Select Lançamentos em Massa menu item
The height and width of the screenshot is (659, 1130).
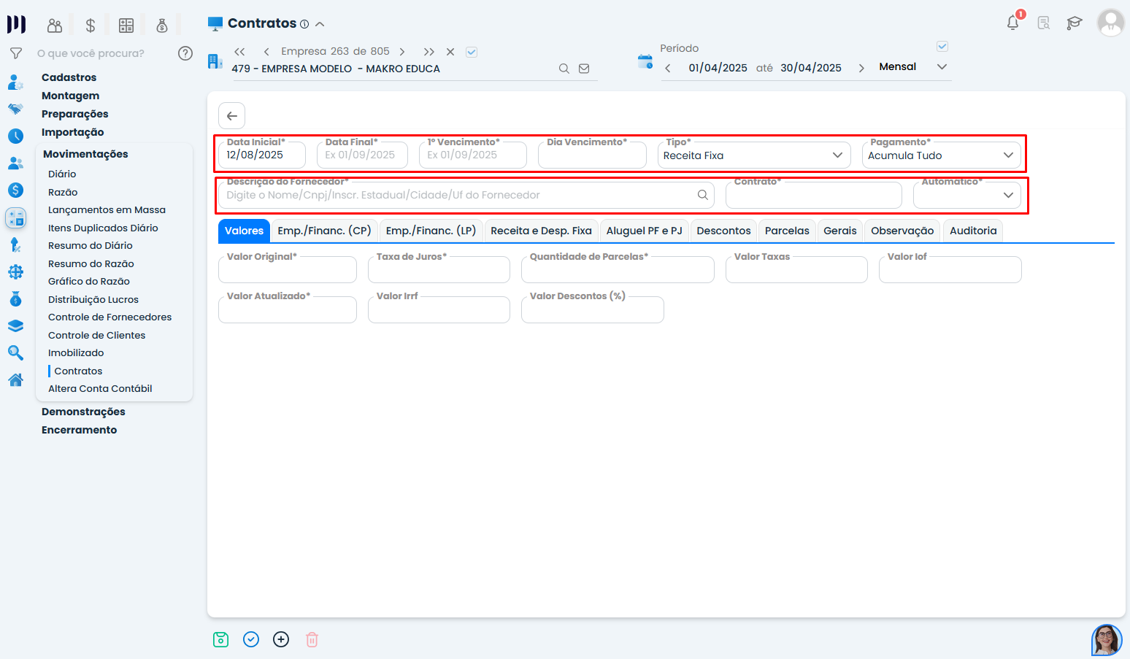(x=107, y=210)
